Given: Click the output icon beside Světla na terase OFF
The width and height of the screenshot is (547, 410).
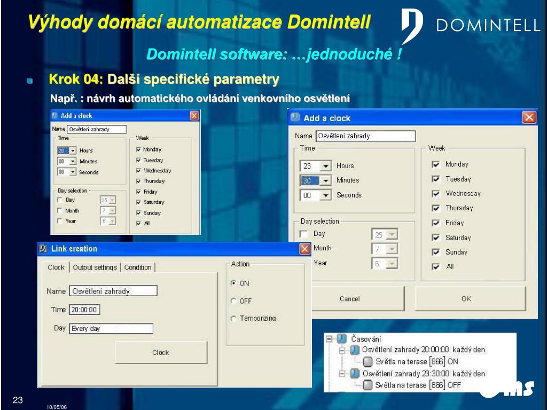Looking at the screenshot, I should pos(368,385).
